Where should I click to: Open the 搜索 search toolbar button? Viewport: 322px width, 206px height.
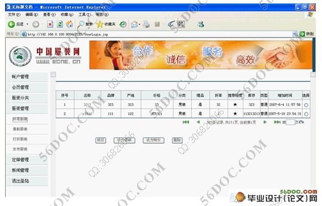pos(85,24)
